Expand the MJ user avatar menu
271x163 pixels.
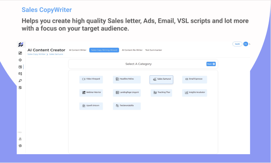click(246, 44)
